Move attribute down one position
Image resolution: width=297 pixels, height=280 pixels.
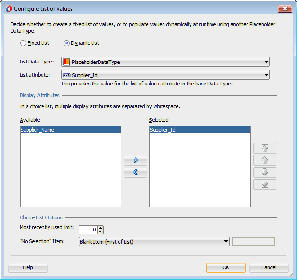click(x=264, y=172)
